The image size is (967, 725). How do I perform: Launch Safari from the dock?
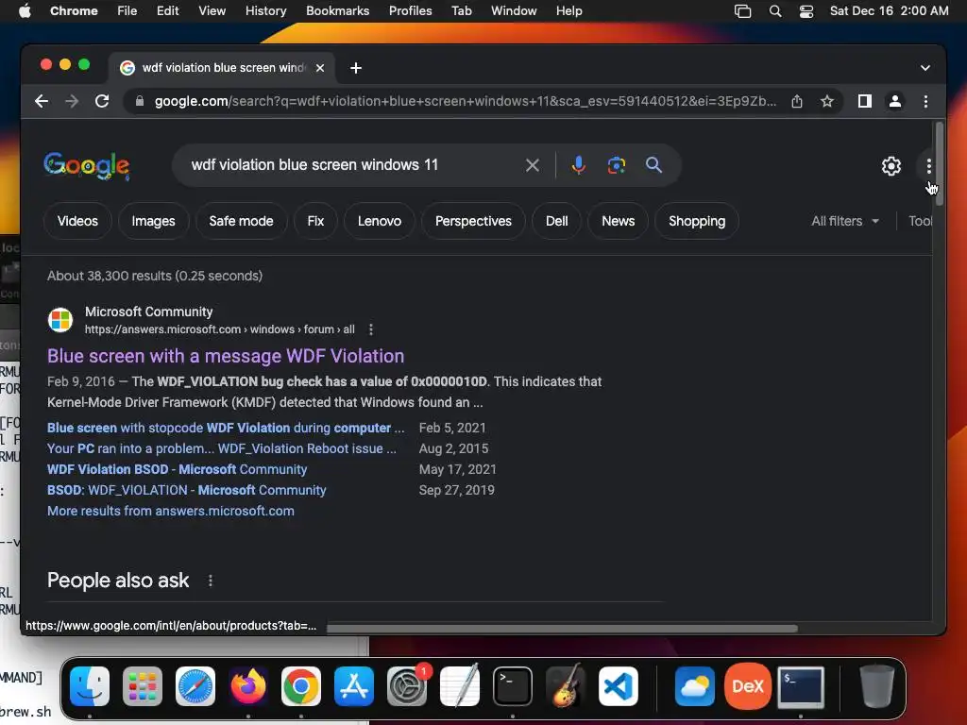[x=195, y=686]
